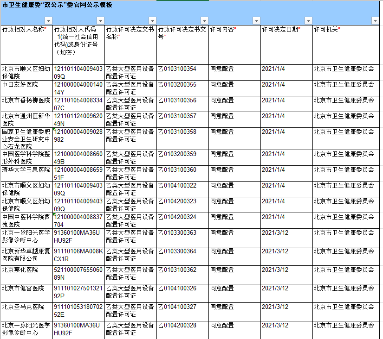Click the cell 中国医学科学院整形外科医院
This screenshot has width=383, height=339.
(26, 157)
